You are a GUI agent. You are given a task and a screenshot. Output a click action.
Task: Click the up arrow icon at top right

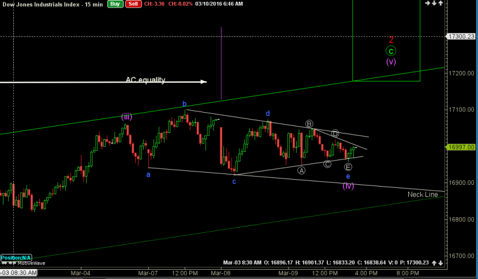pos(441,3)
